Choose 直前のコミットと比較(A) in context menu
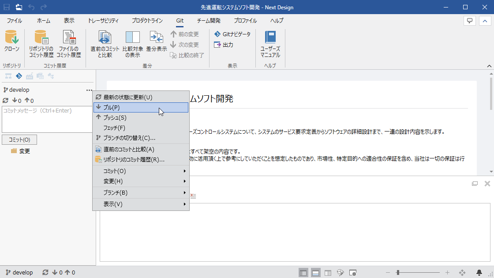This screenshot has width=494, height=278. tap(141, 150)
